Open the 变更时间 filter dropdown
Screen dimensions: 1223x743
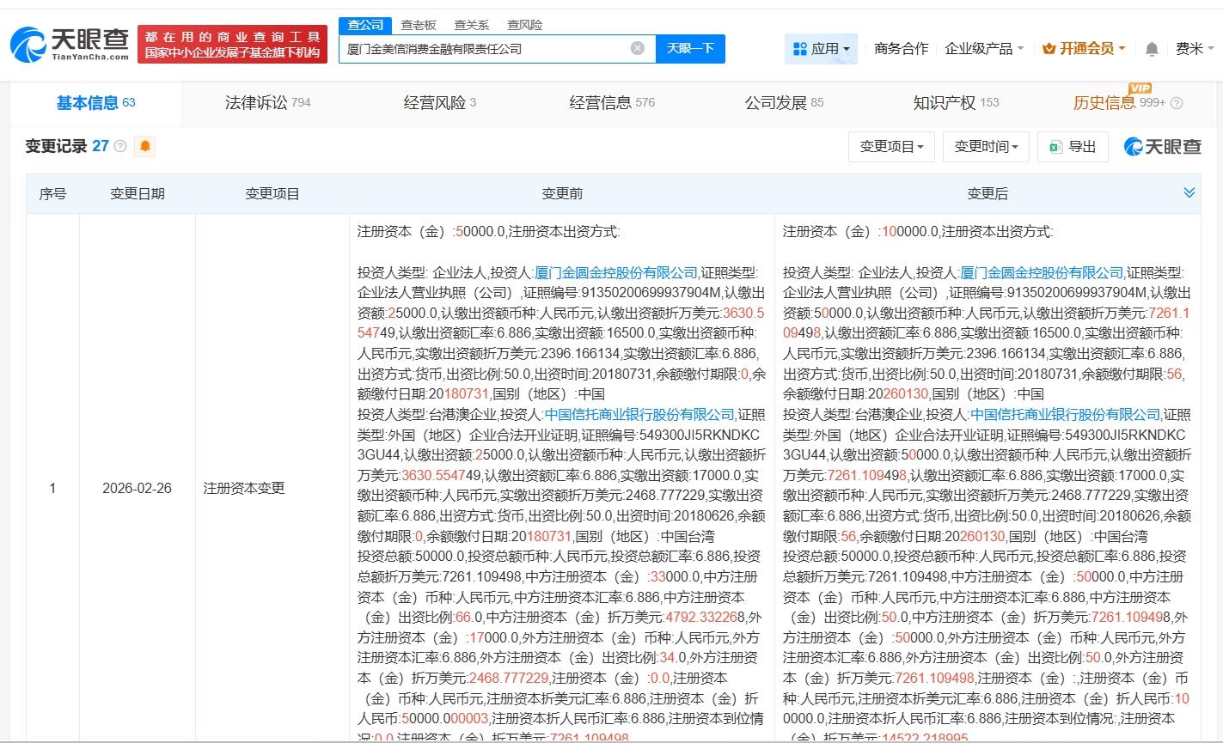pos(985,147)
